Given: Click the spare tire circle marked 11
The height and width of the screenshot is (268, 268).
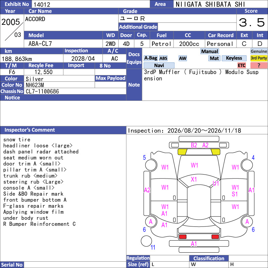Looking at the screenshot, I should 146,241.
